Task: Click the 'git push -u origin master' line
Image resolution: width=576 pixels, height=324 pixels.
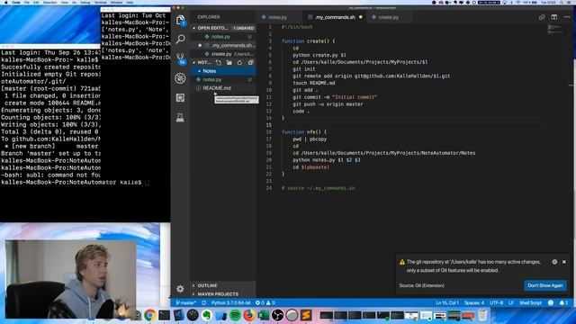Action: 328,104
